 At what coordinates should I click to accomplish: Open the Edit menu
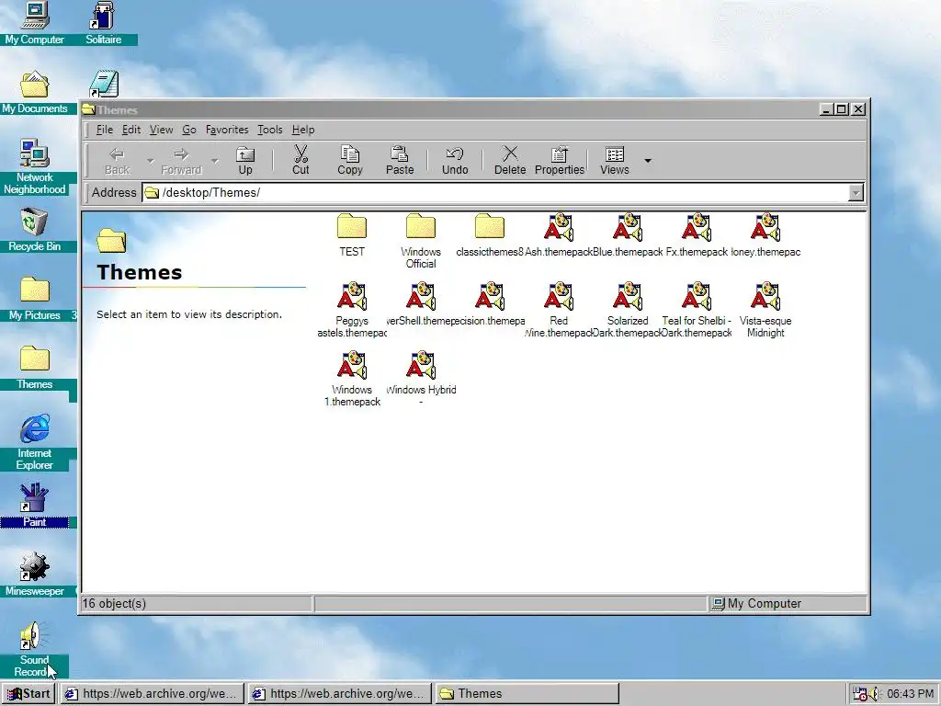pos(130,130)
